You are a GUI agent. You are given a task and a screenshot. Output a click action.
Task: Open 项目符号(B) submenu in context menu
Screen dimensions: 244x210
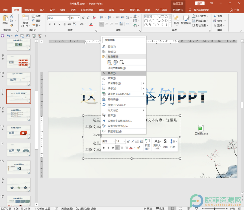[124, 83]
